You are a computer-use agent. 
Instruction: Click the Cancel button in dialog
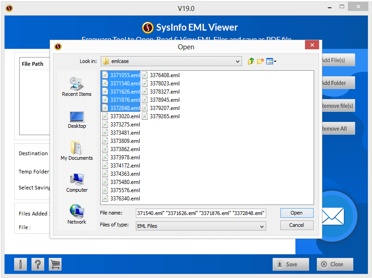click(x=297, y=225)
